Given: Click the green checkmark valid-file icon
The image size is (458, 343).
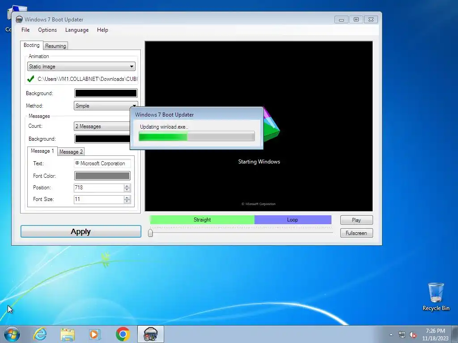Looking at the screenshot, I should click(31, 79).
